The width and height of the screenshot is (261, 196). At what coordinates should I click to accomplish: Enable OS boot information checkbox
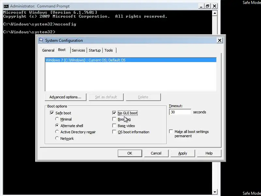114,132
